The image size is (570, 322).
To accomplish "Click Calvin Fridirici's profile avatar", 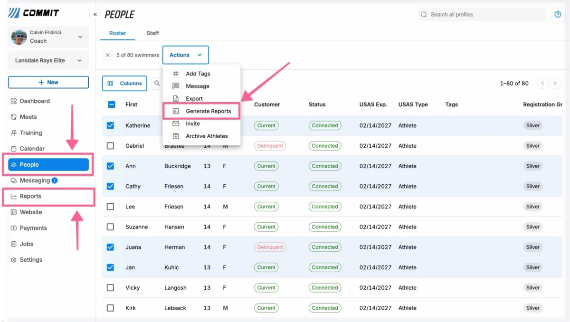I will [19, 37].
